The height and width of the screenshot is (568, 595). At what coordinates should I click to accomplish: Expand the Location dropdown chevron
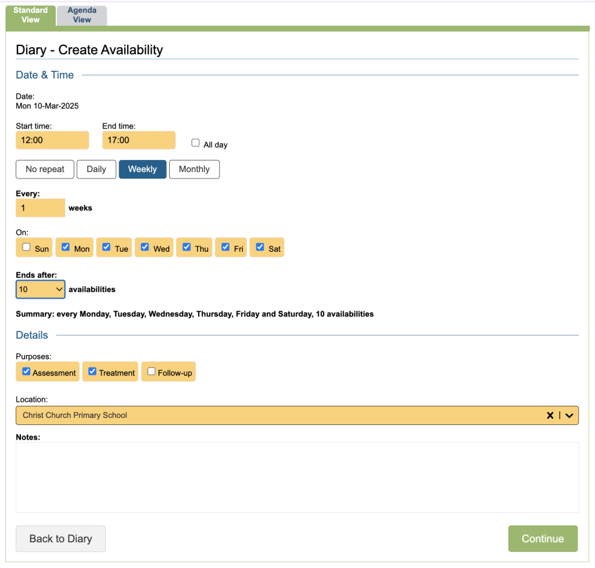coord(569,415)
